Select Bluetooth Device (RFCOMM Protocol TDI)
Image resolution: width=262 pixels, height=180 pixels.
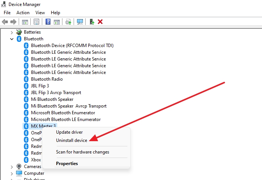click(72, 46)
